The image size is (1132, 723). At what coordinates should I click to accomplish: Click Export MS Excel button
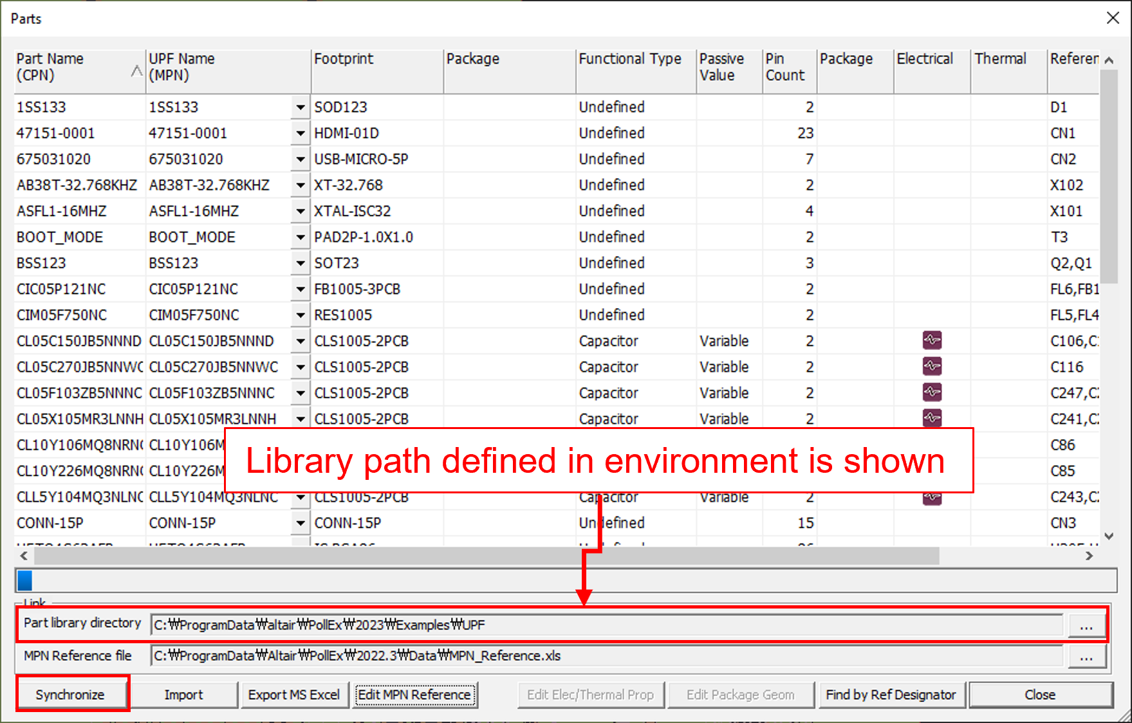(294, 695)
